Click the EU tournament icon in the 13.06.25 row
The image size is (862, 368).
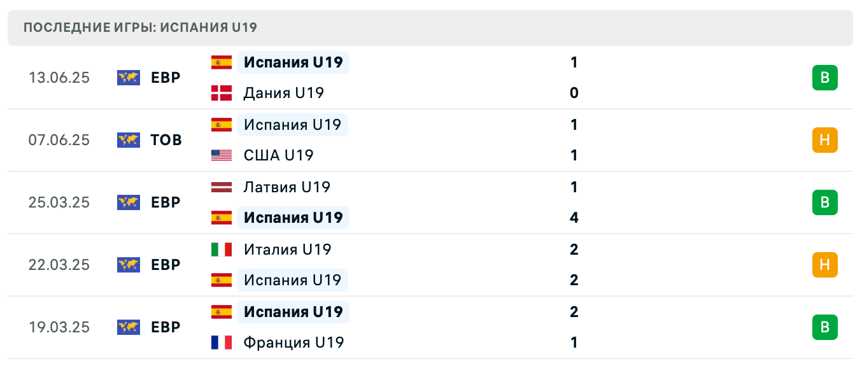[128, 78]
